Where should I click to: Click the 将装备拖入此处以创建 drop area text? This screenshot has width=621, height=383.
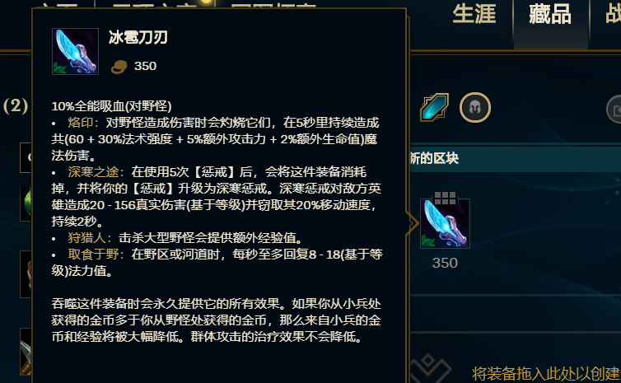pyautogui.click(x=547, y=373)
